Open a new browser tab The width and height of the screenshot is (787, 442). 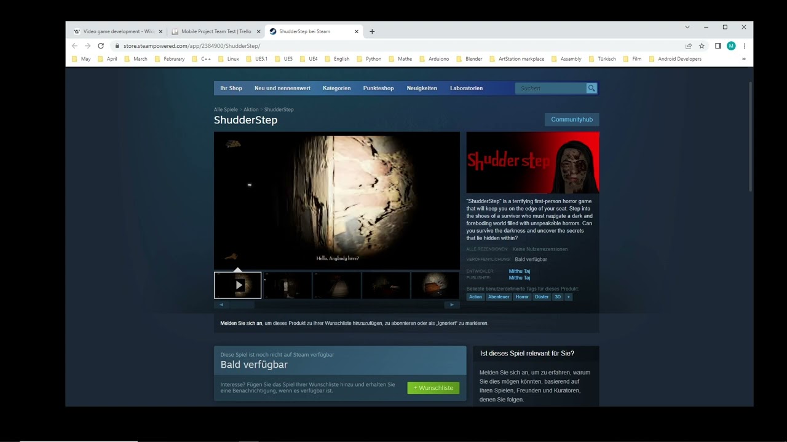pyautogui.click(x=372, y=31)
